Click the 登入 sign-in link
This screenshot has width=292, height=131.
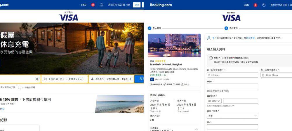point(214,38)
